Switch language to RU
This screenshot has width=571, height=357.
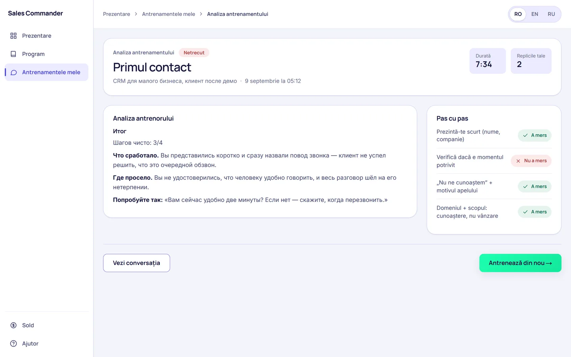(551, 14)
